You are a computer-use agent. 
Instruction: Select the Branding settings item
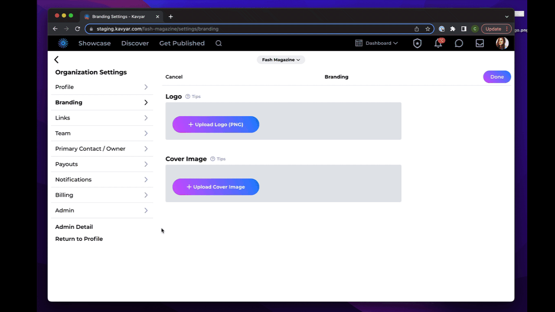(x=102, y=103)
